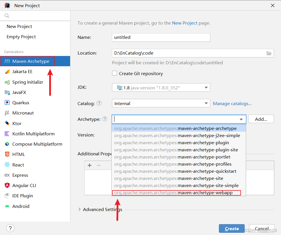Click the search magnifier icon

pos(7,16)
